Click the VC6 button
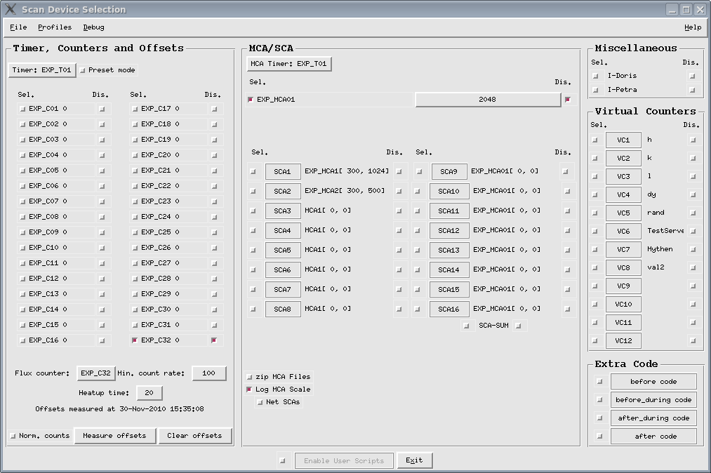This screenshot has width=711, height=473. click(623, 232)
